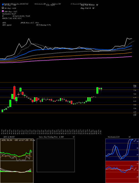Image resolution: width=139 pixels, height=183 pixels.
Task: Click the '(MGR) 36.4, 41.7, 19.4' ADX values
Action: (x=29, y=23)
